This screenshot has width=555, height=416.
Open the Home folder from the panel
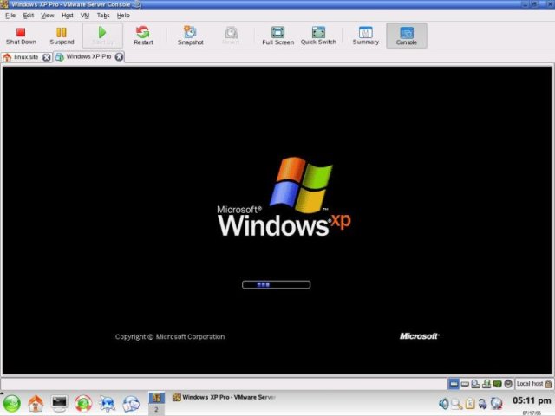[36, 404]
